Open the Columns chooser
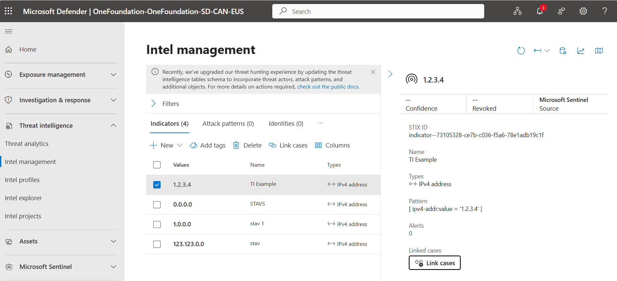Viewport: 617px width, 281px height. (332, 145)
